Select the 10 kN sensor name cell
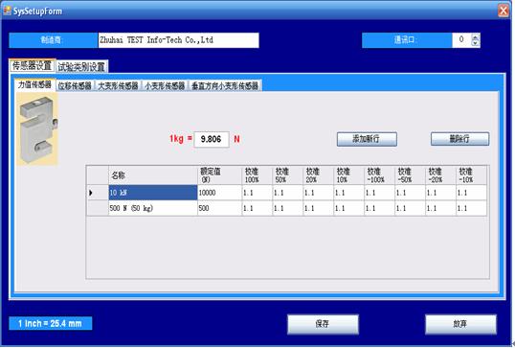The image size is (515, 348). [153, 193]
